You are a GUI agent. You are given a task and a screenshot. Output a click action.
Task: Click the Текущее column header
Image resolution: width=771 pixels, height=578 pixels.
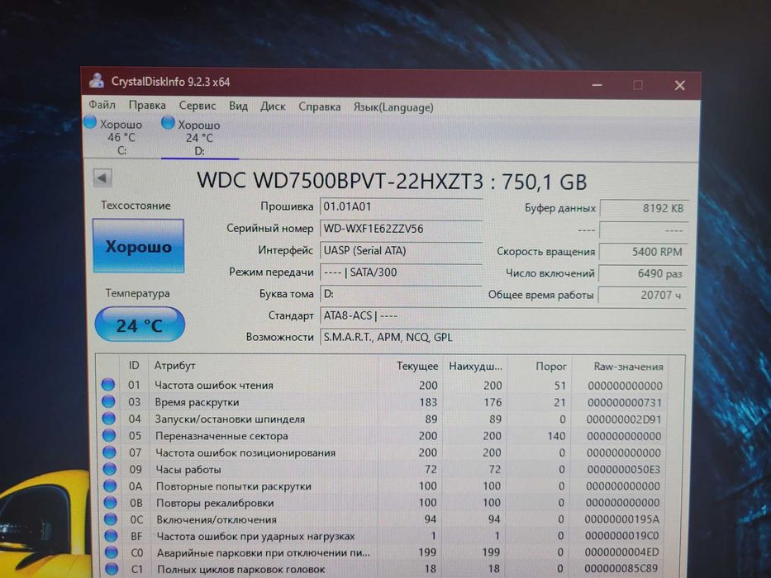[417, 366]
